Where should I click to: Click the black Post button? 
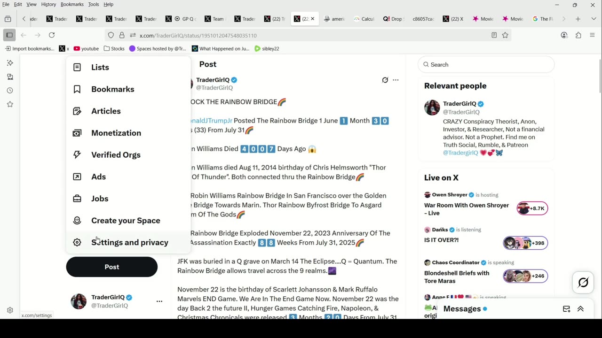coord(112,267)
